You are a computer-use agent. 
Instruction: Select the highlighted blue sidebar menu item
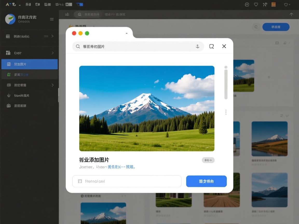[29, 64]
